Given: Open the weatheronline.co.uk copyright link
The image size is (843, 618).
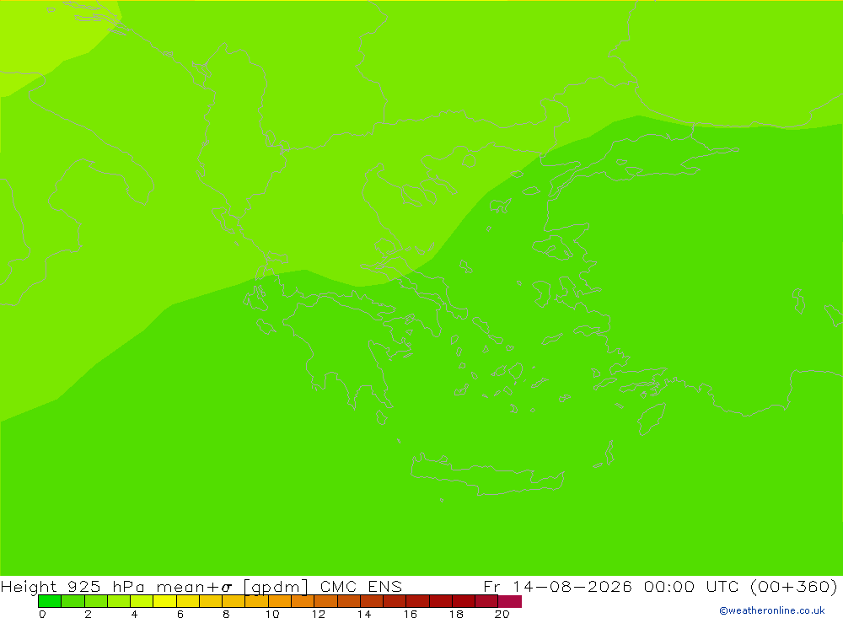Looking at the screenshot, I should (771, 610).
